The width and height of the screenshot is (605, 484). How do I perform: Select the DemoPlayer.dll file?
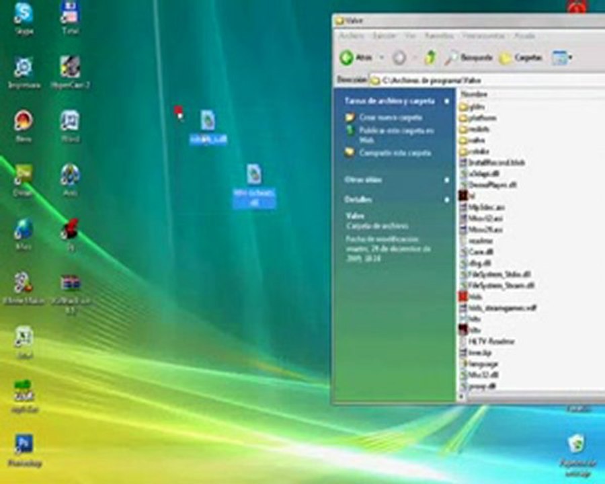488,185
